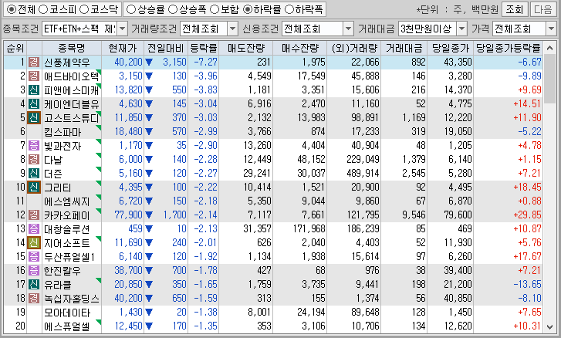561x338 pixels.
Task: Click the 경 badge icon for 카카오페이
Action: tap(34, 215)
